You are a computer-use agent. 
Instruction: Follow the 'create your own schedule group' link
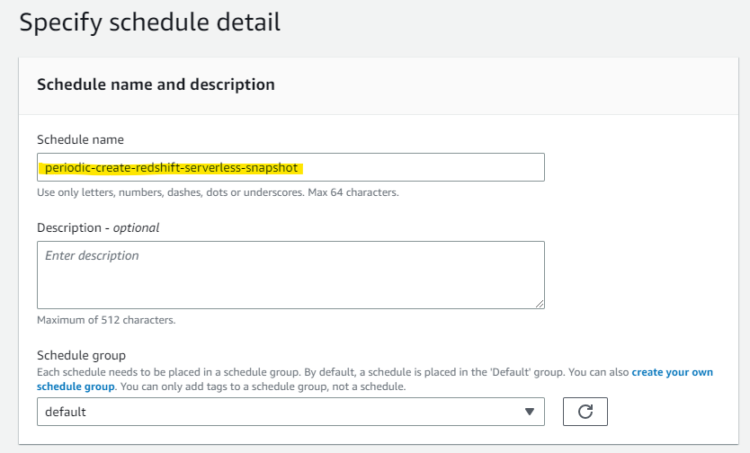pos(672,372)
